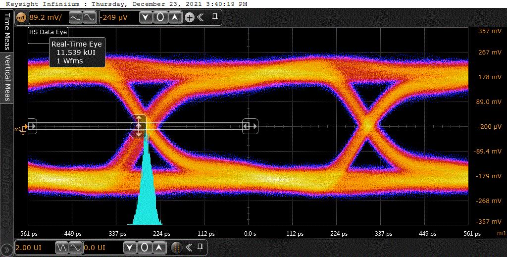
Task: Click the expanded timebase waveform icon
Action: [75, 247]
